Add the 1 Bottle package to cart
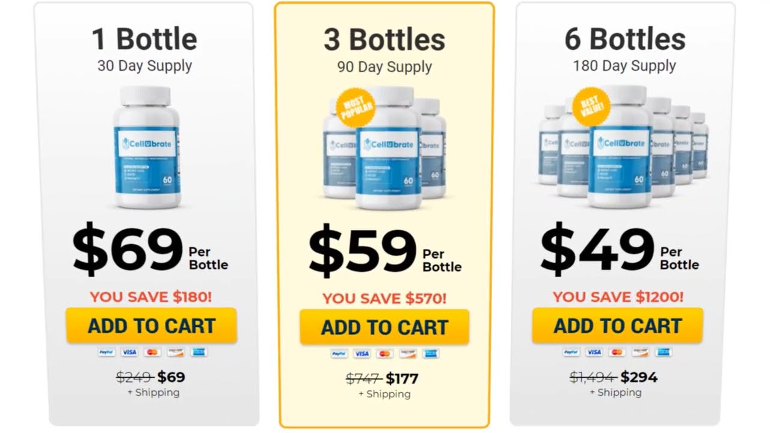 click(152, 325)
